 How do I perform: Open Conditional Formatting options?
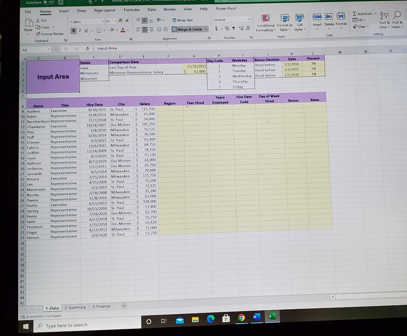(x=265, y=22)
